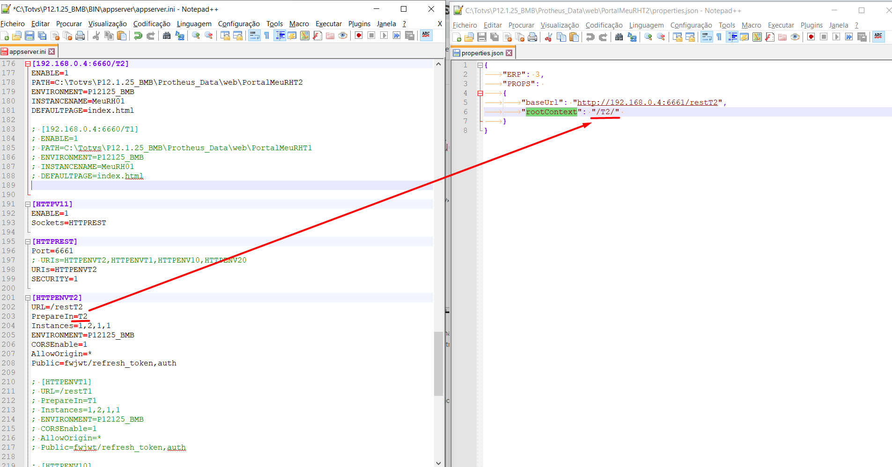The width and height of the screenshot is (892, 467).
Task: Click Zoom In icon in appserver.ini window
Action: (x=196, y=36)
